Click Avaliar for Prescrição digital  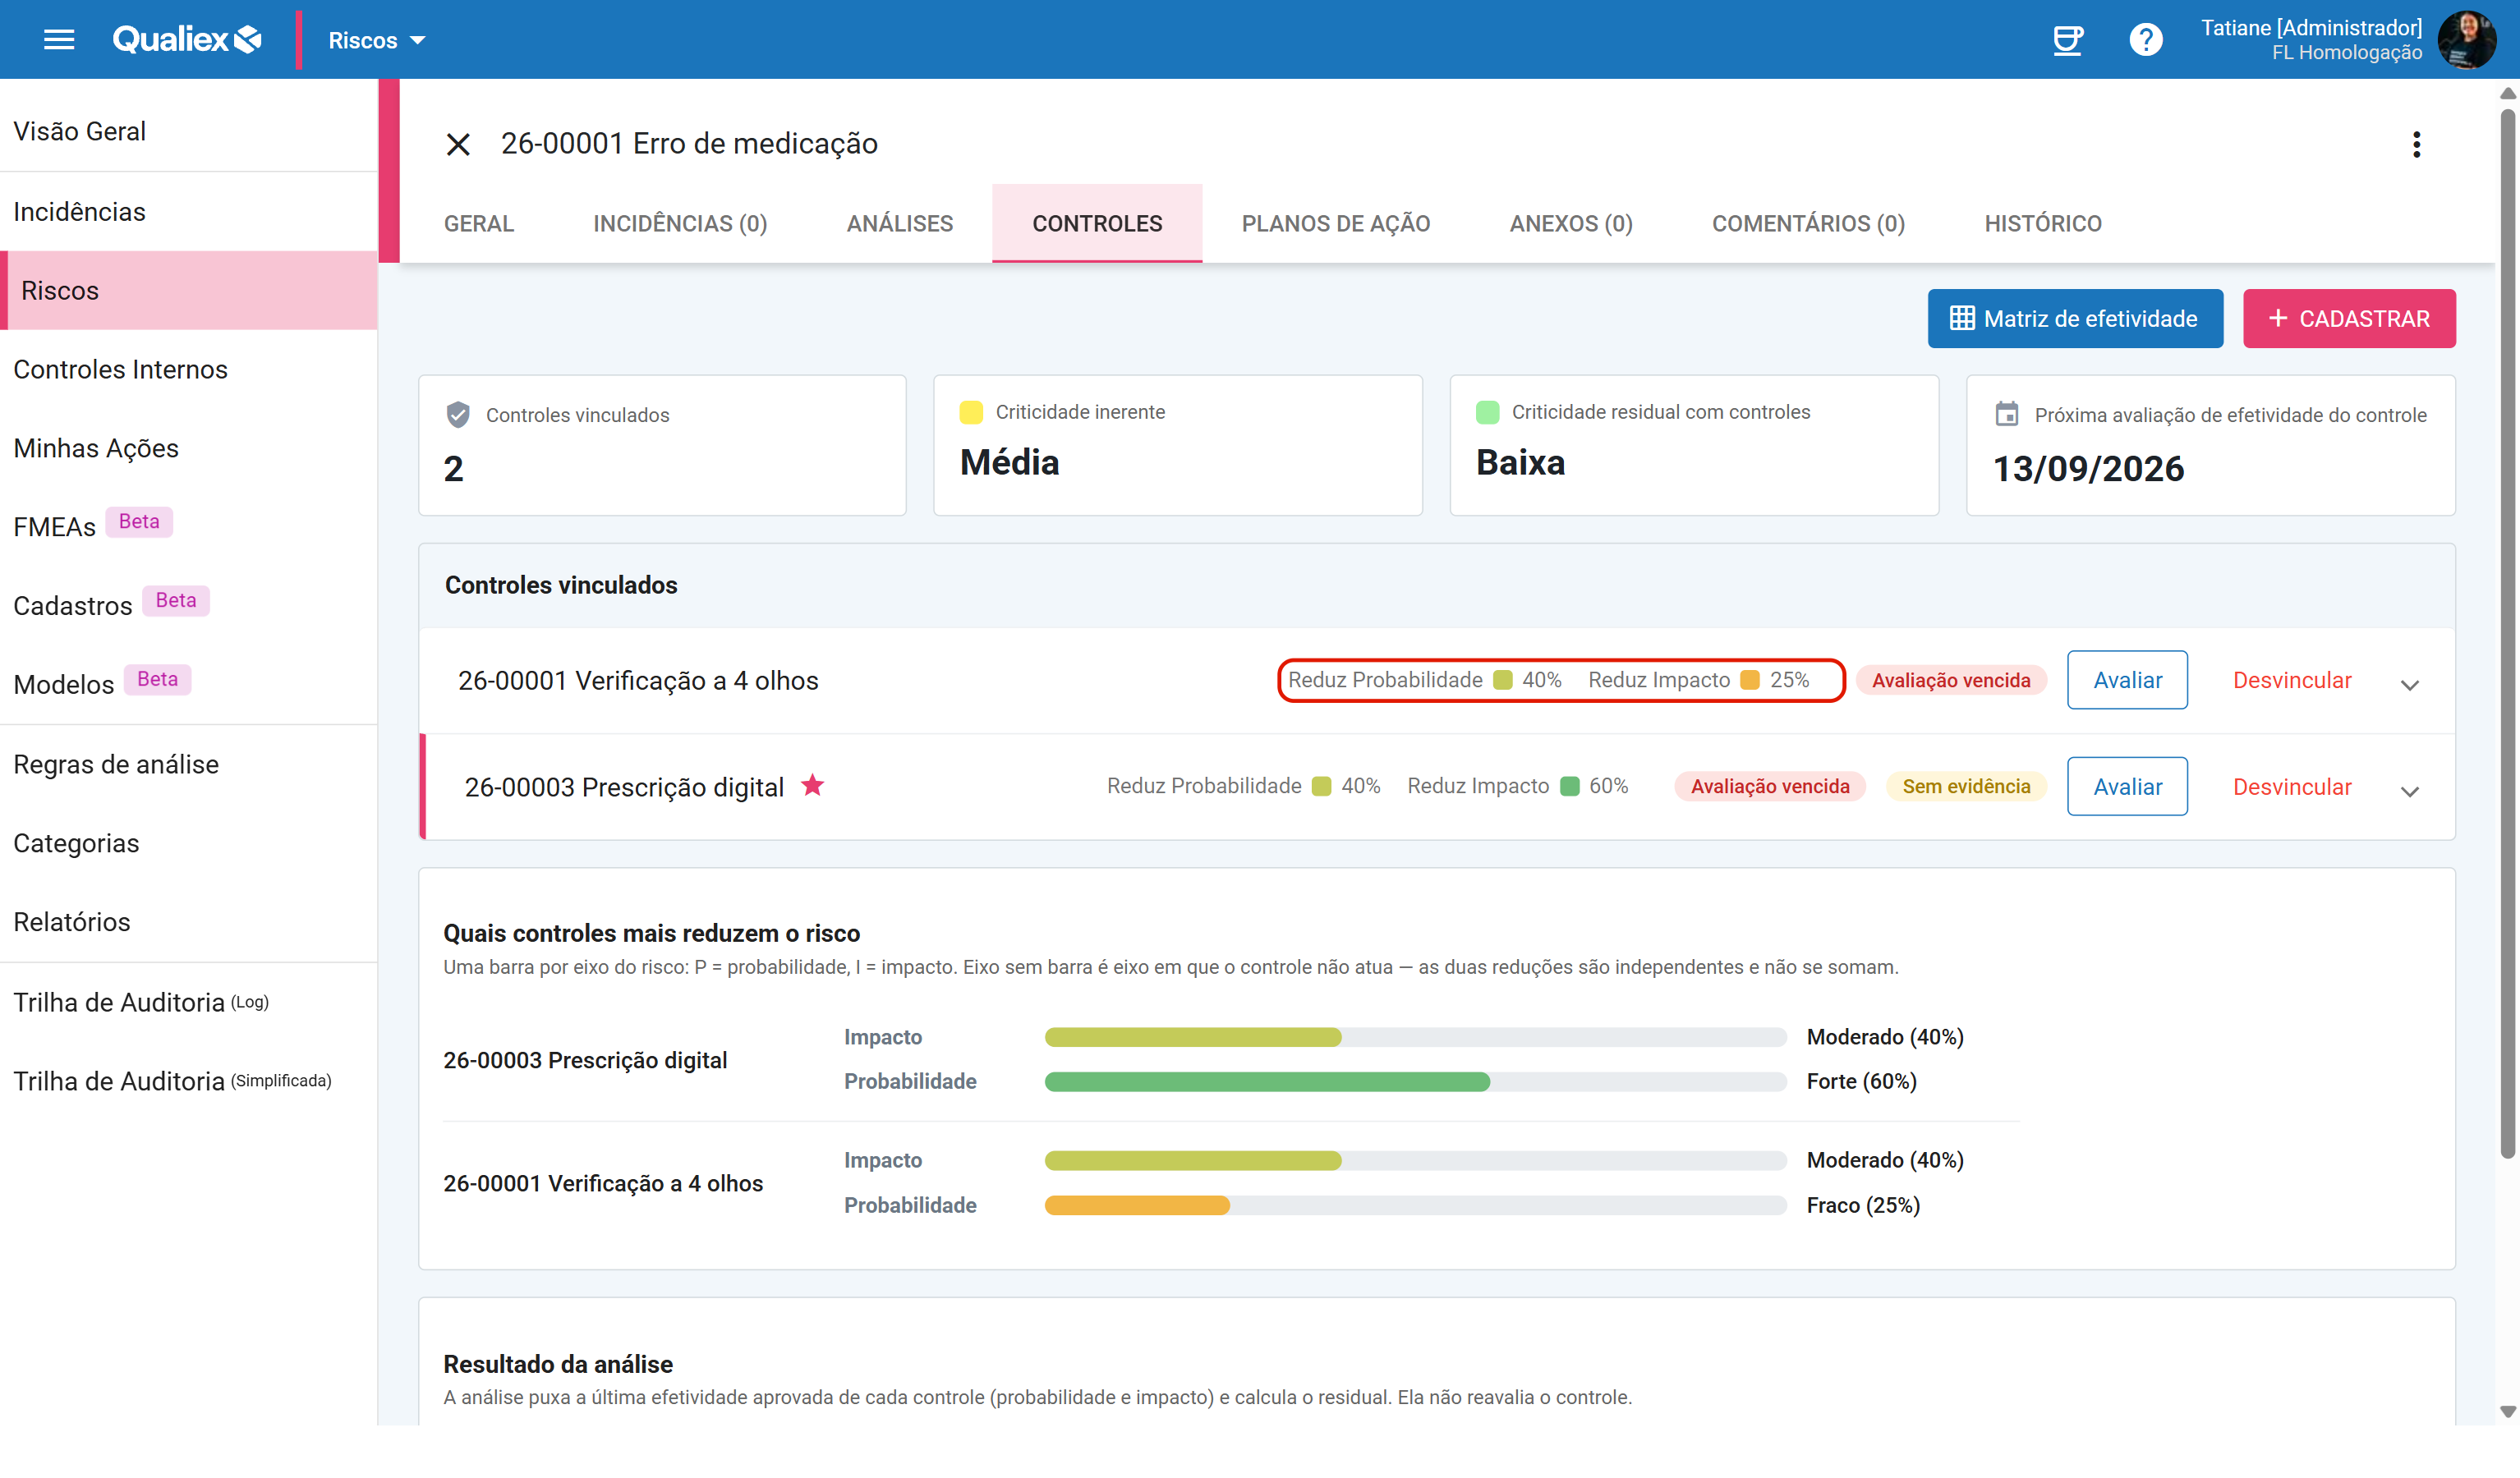[x=2127, y=787]
